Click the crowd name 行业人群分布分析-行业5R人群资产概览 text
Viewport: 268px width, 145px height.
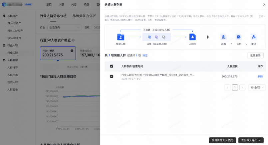pyautogui.click(x=158, y=75)
